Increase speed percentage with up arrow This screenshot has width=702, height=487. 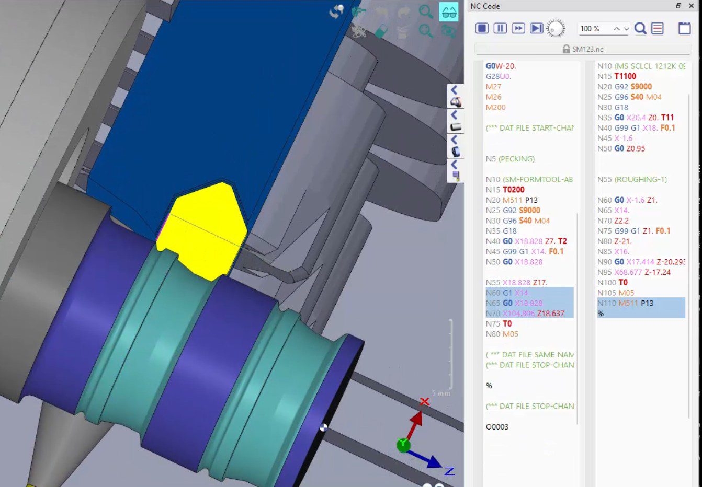[x=617, y=29]
